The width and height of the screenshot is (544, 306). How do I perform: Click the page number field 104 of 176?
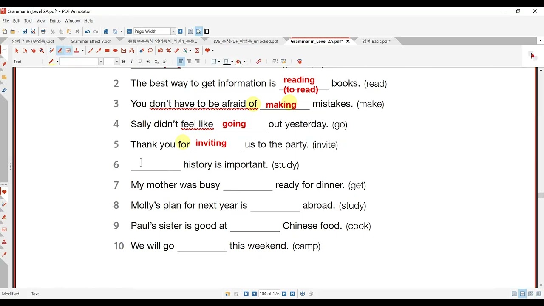pyautogui.click(x=269, y=294)
